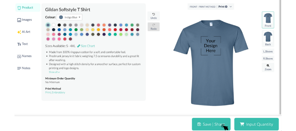Viewport: 296px width, 131px height.
Task: Select the Text tool in the sidebar
Action: coord(23,44)
